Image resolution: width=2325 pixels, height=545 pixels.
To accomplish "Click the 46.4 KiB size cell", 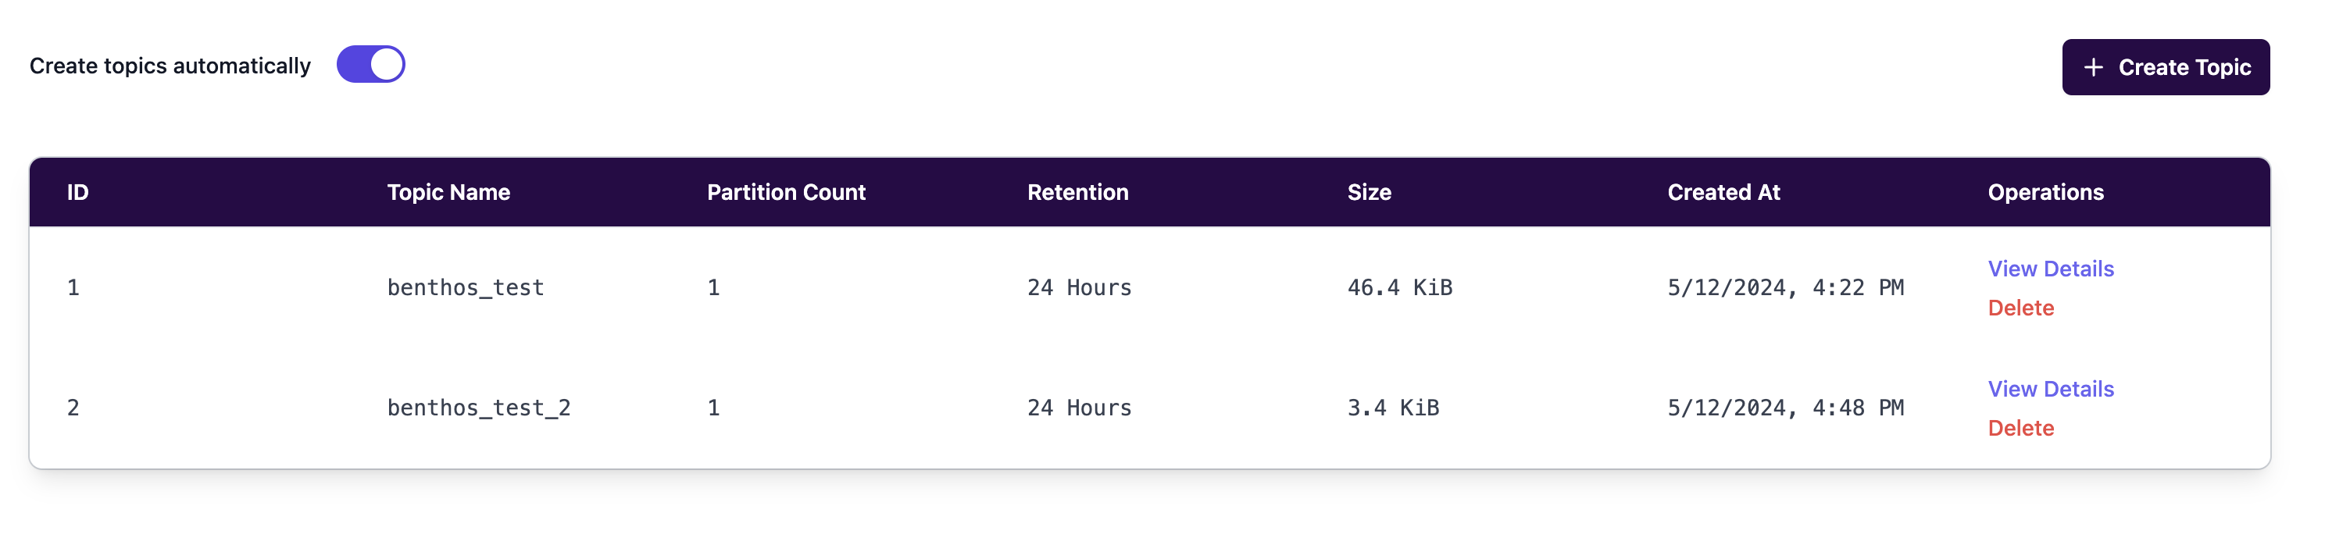I will coord(1399,288).
